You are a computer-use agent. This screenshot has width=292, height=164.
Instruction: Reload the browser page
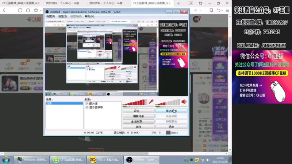tap(20, 10)
